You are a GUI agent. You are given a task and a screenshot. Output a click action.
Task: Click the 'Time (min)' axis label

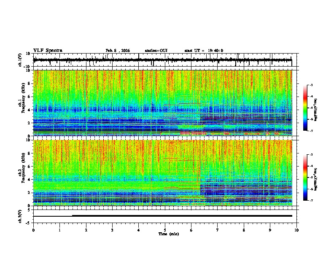169,234
